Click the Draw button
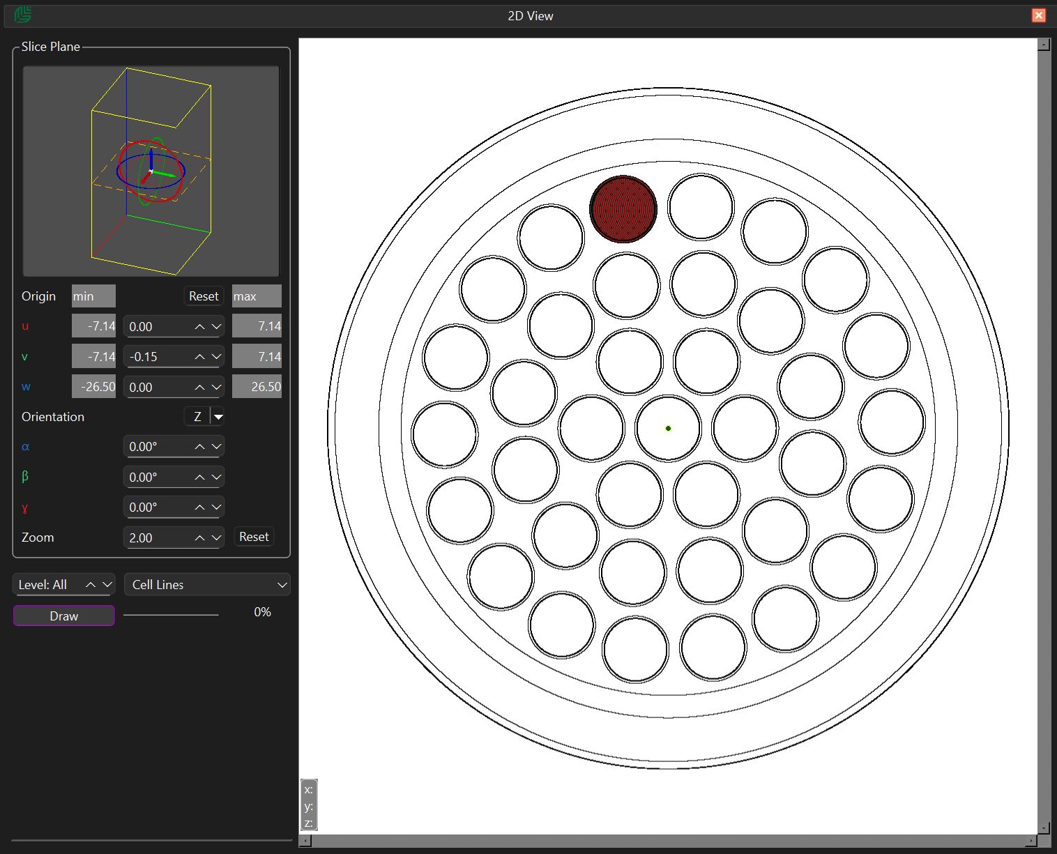 (64, 616)
